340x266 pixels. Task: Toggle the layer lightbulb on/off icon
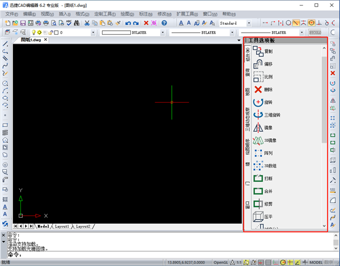click(x=33, y=32)
